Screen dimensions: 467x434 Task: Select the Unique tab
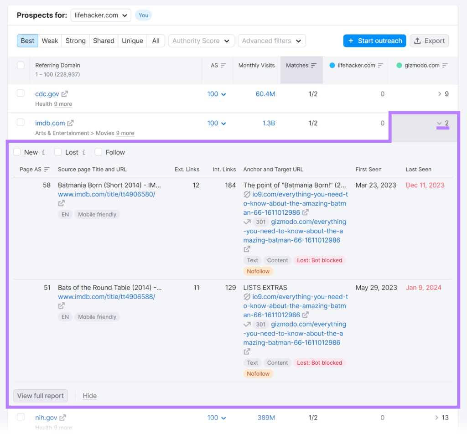point(132,41)
